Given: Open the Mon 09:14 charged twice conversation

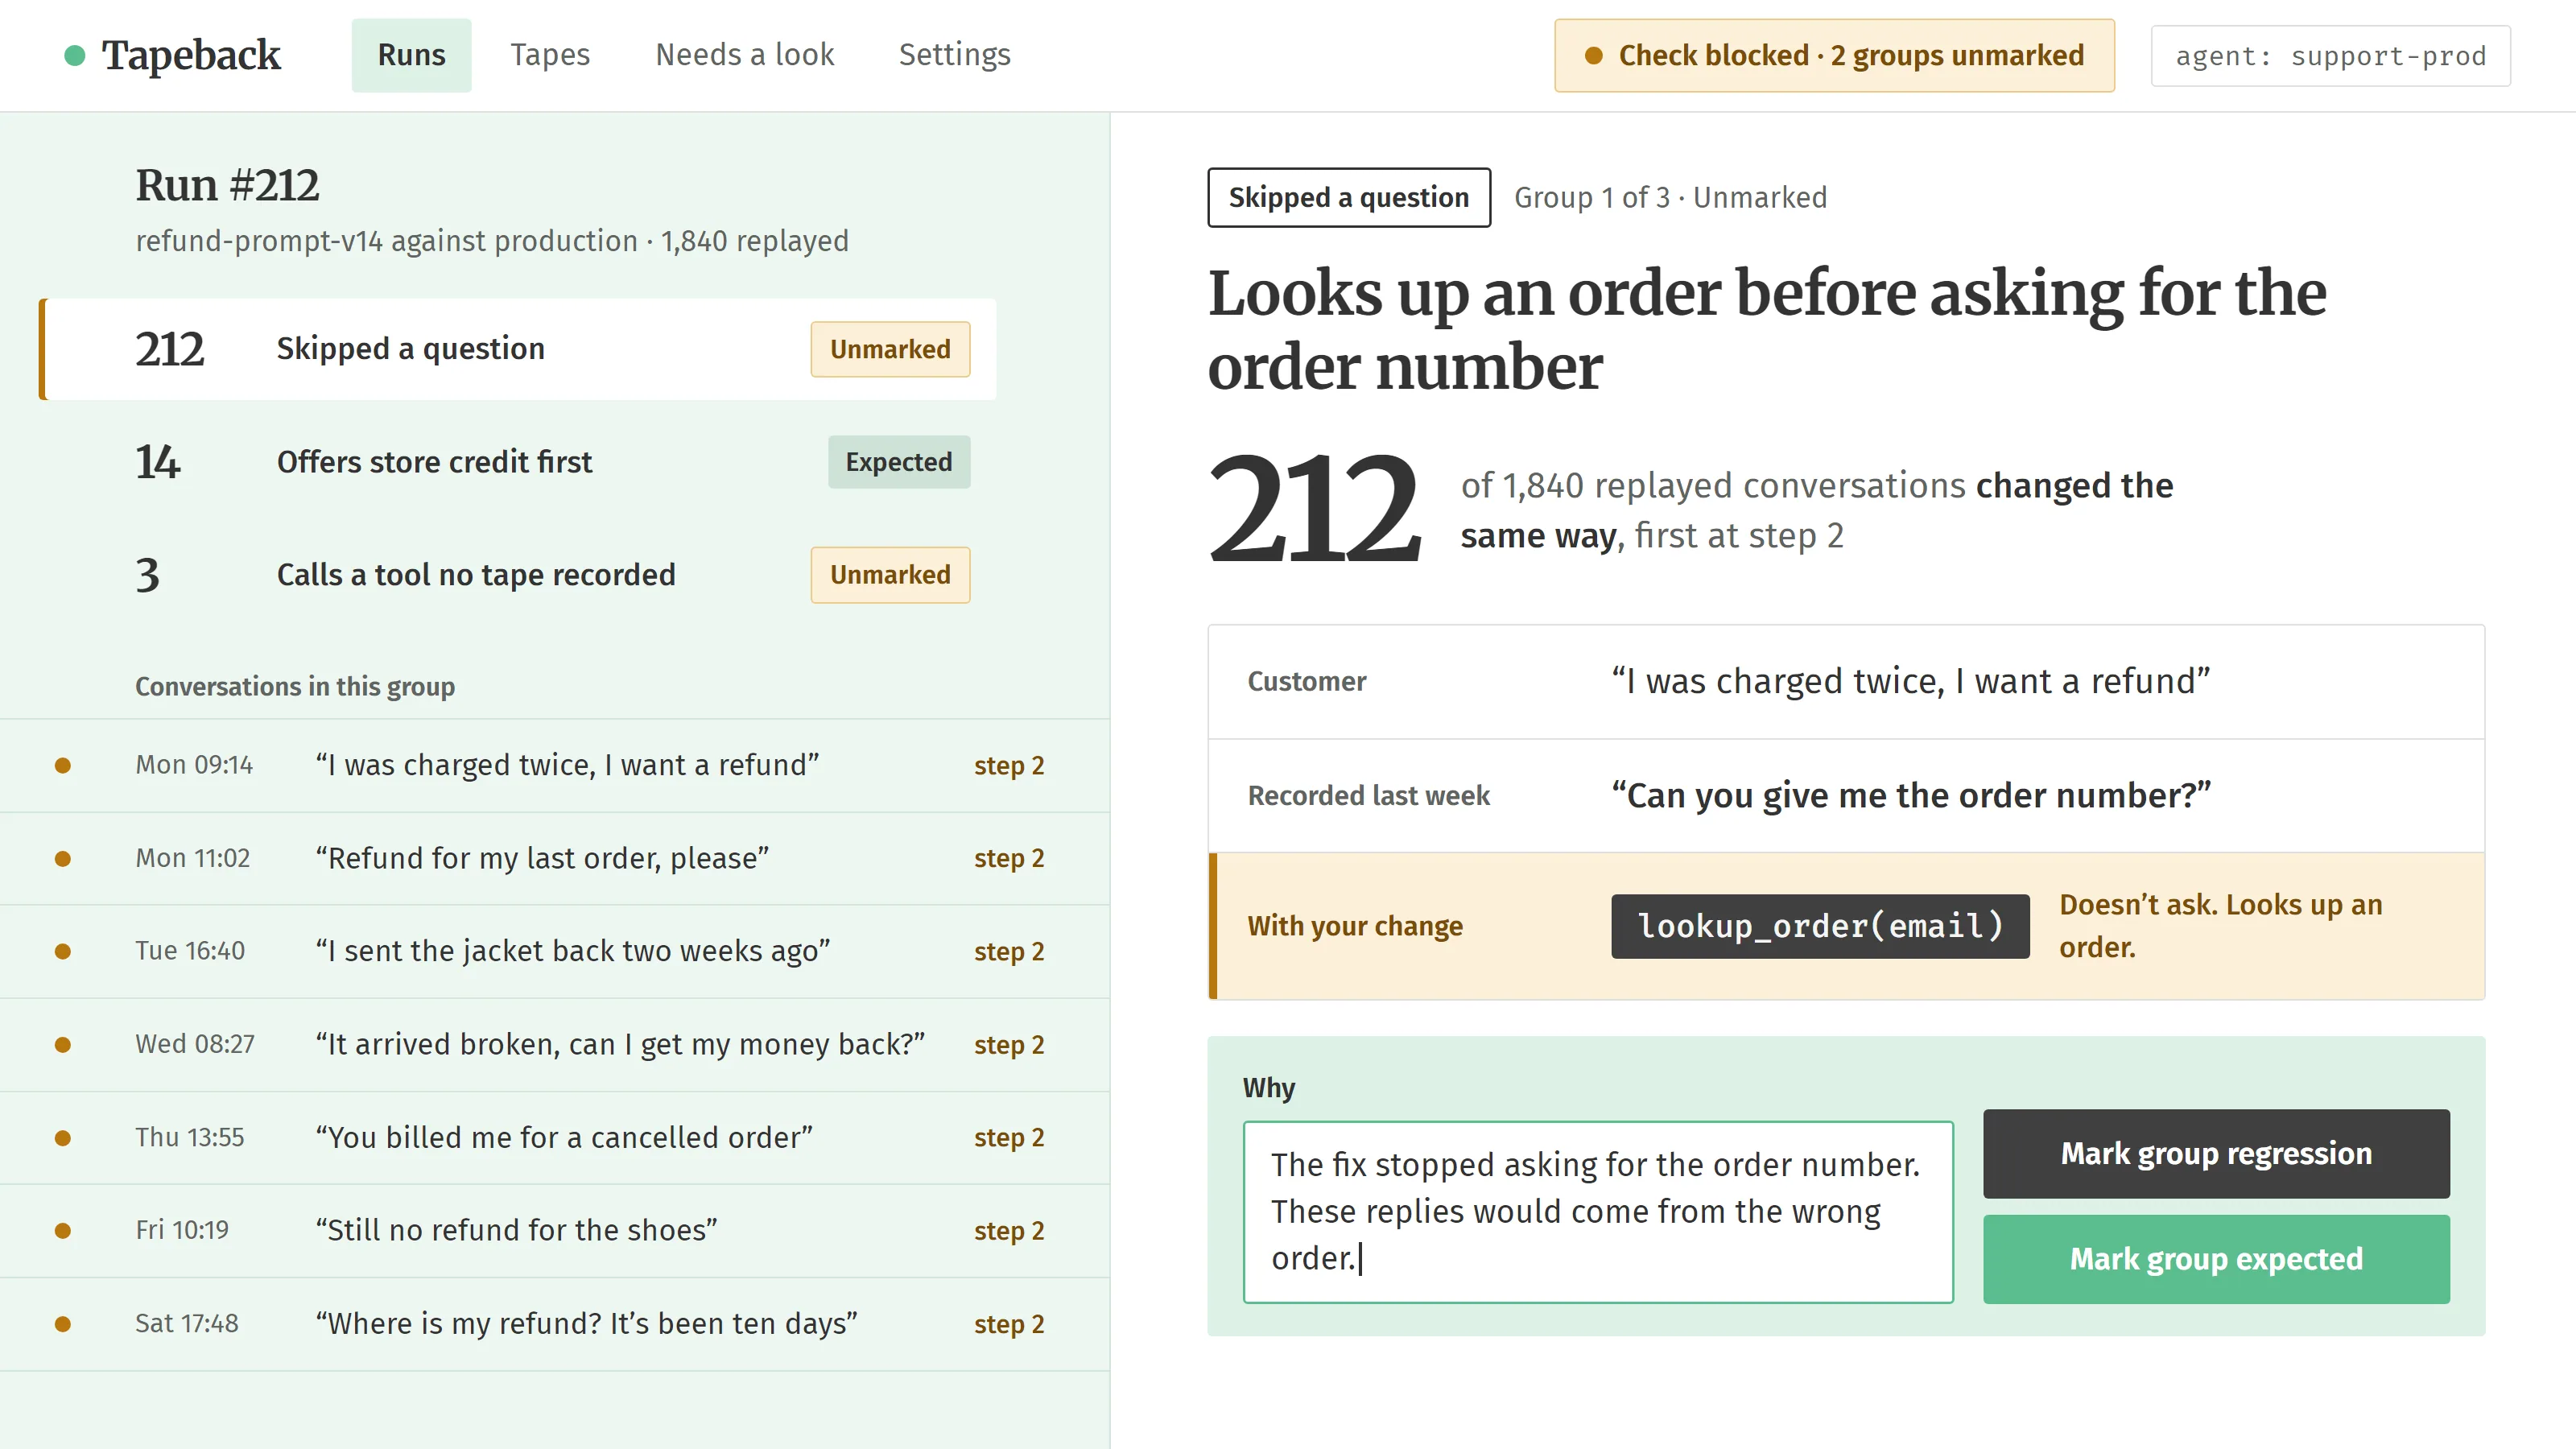Looking at the screenshot, I should (555, 765).
